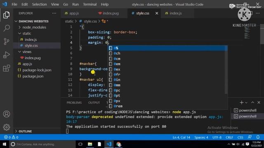Change line endings via CRLF

point(229,137)
